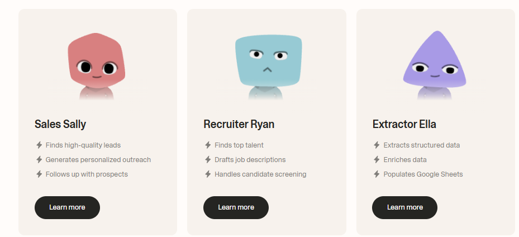Click lightning icon next to Drafts job descriptions
Image resolution: width=519 pixels, height=237 pixels.
click(x=208, y=160)
